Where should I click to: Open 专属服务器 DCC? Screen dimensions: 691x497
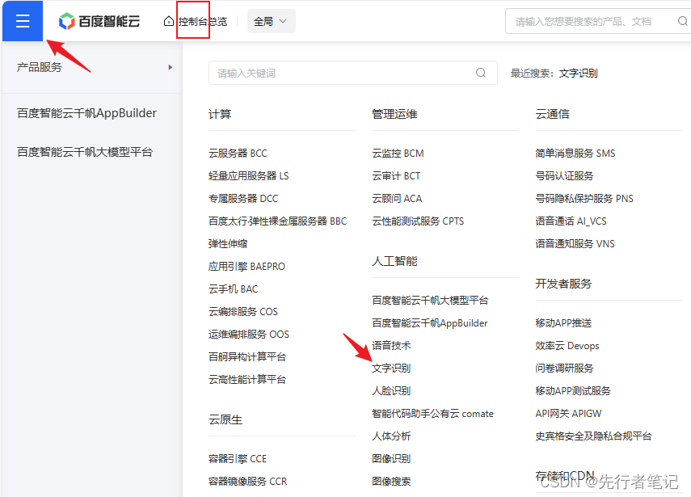pos(243,199)
